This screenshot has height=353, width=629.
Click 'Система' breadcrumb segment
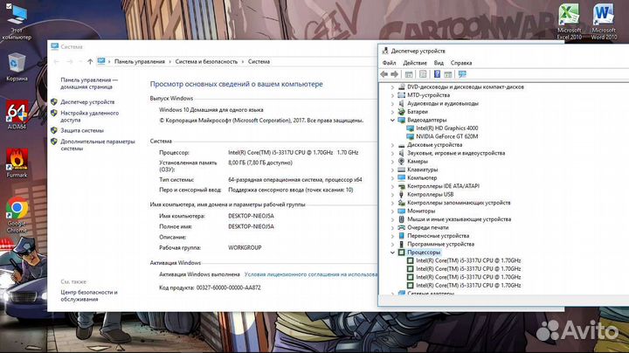(259, 62)
